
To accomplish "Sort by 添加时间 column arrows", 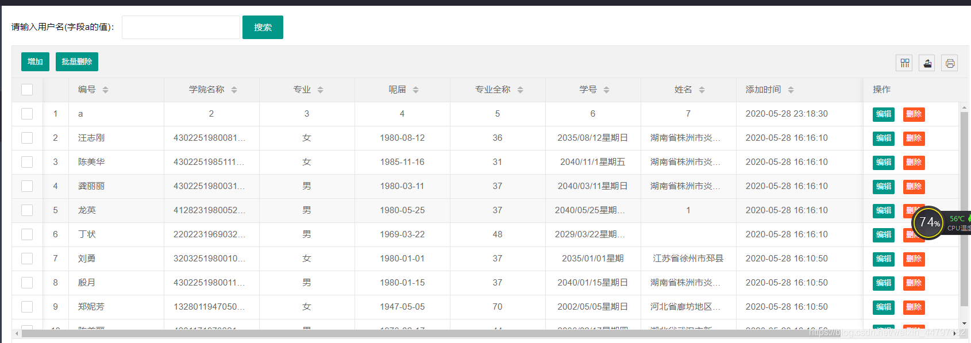I will tap(791, 90).
